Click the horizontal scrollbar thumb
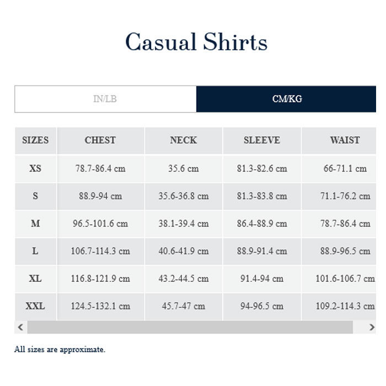The height and width of the screenshot is (386, 386). 190,327
